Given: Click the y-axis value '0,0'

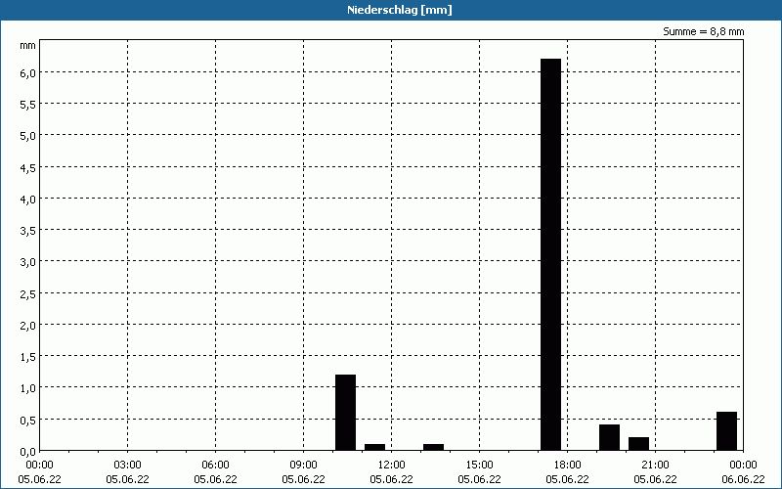Looking at the screenshot, I should tap(28, 452).
